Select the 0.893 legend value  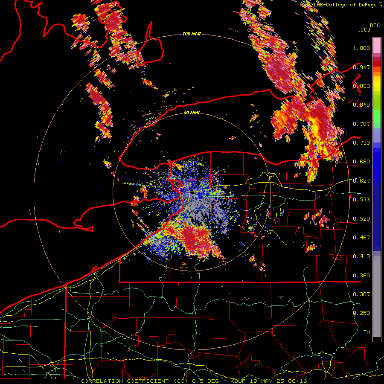point(361,86)
